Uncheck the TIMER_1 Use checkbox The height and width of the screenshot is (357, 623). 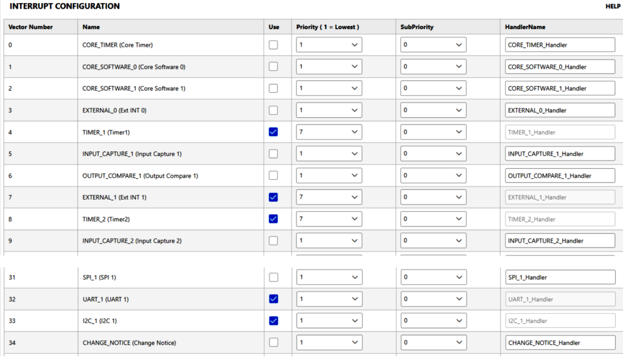tap(273, 132)
